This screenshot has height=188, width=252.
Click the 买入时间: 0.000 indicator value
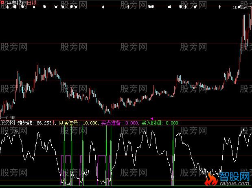pyautogui.click(x=160, y=123)
